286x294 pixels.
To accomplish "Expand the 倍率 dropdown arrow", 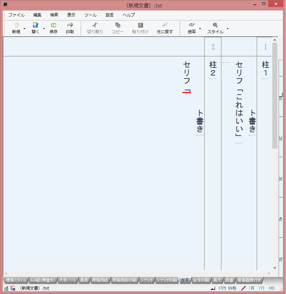I will tap(200, 29).
